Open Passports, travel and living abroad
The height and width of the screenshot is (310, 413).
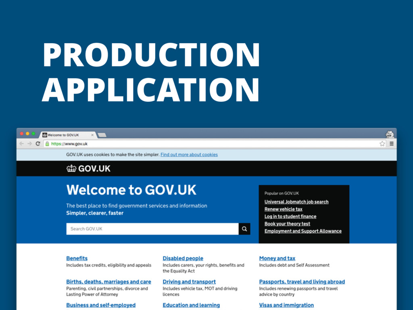coord(302,282)
